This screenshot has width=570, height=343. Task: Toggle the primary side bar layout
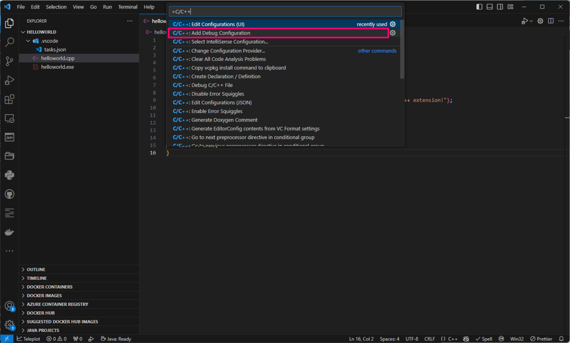pyautogui.click(x=479, y=7)
